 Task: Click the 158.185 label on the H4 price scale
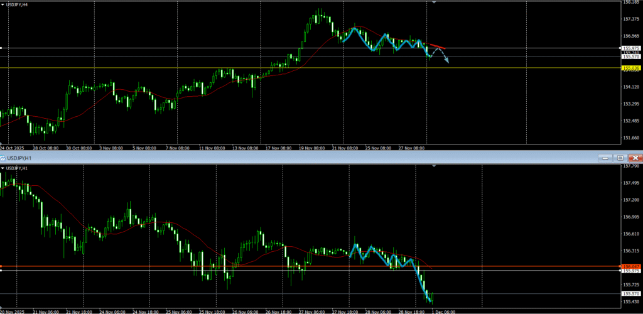(630, 3)
